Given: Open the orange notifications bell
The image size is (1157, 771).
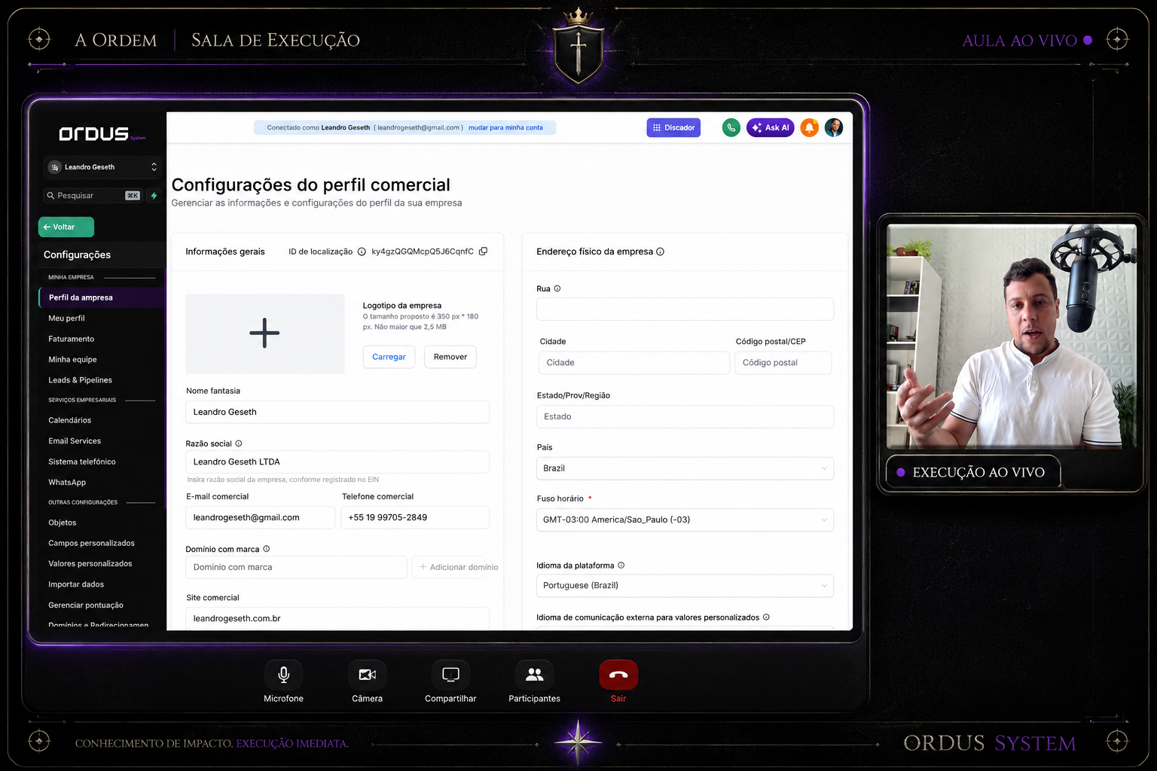Looking at the screenshot, I should point(809,128).
